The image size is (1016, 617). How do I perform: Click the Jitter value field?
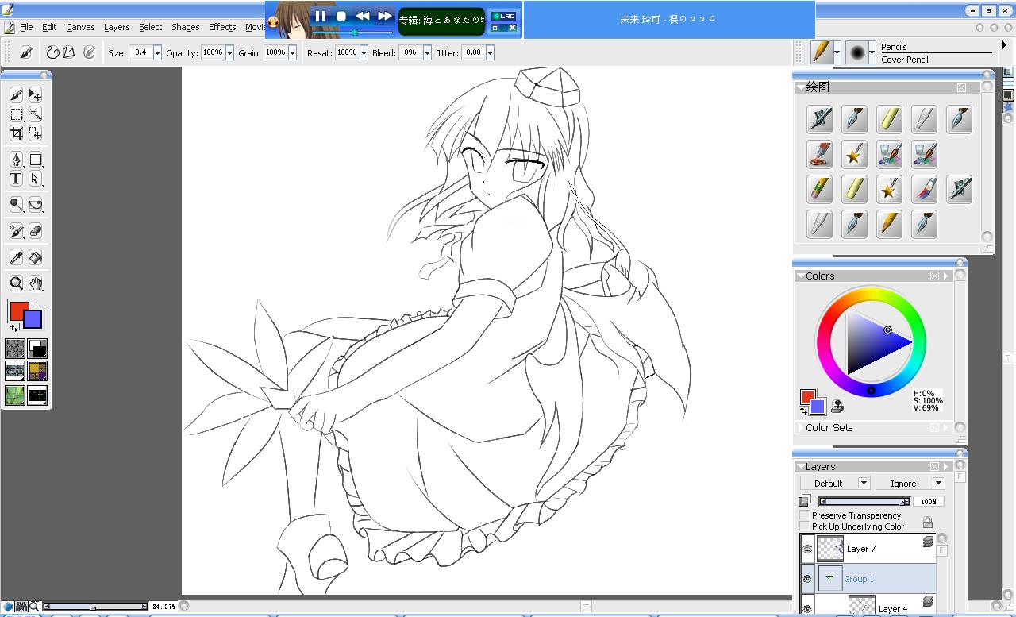(473, 52)
